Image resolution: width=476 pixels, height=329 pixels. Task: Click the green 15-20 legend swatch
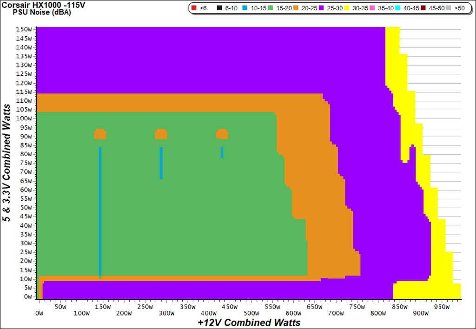coord(271,8)
